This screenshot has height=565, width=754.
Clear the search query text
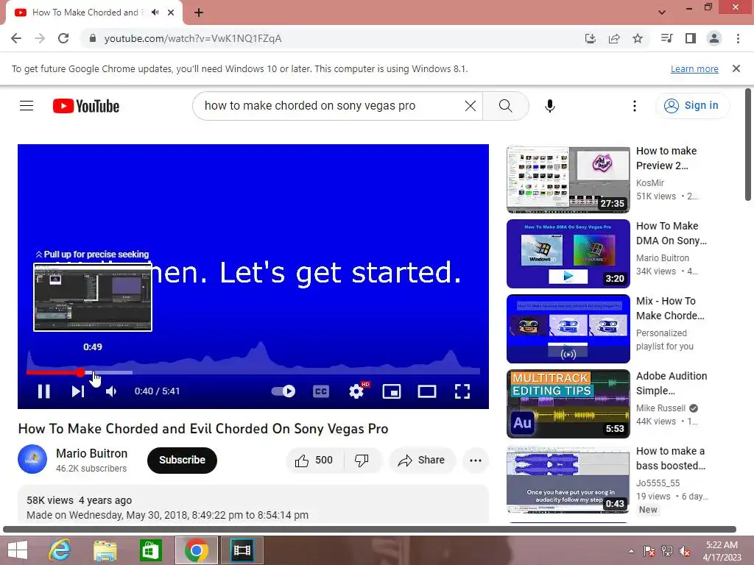tap(471, 106)
